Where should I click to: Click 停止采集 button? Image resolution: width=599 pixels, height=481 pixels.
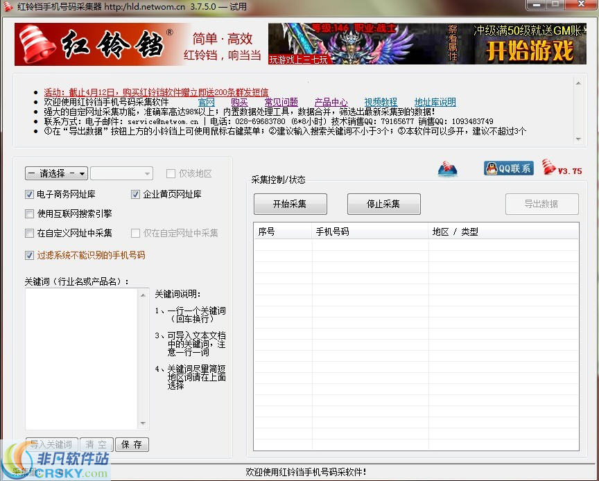(x=383, y=204)
